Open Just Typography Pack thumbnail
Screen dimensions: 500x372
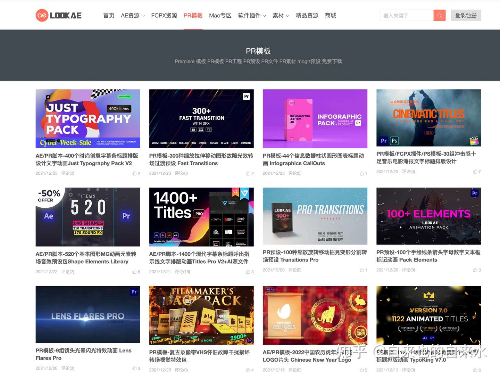pos(88,119)
